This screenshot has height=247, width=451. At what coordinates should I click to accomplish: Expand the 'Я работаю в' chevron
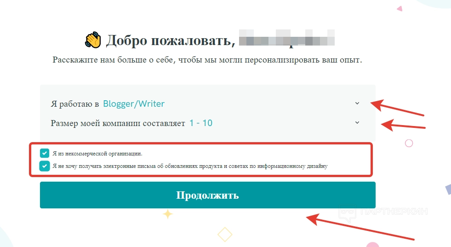pos(357,103)
